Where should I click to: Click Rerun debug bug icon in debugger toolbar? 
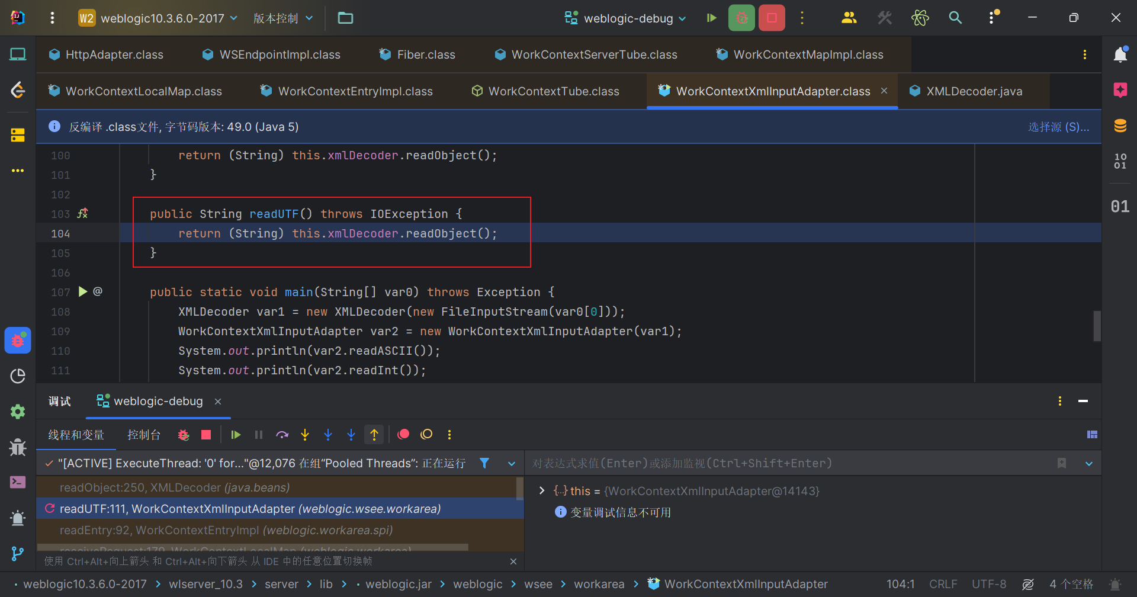point(184,435)
